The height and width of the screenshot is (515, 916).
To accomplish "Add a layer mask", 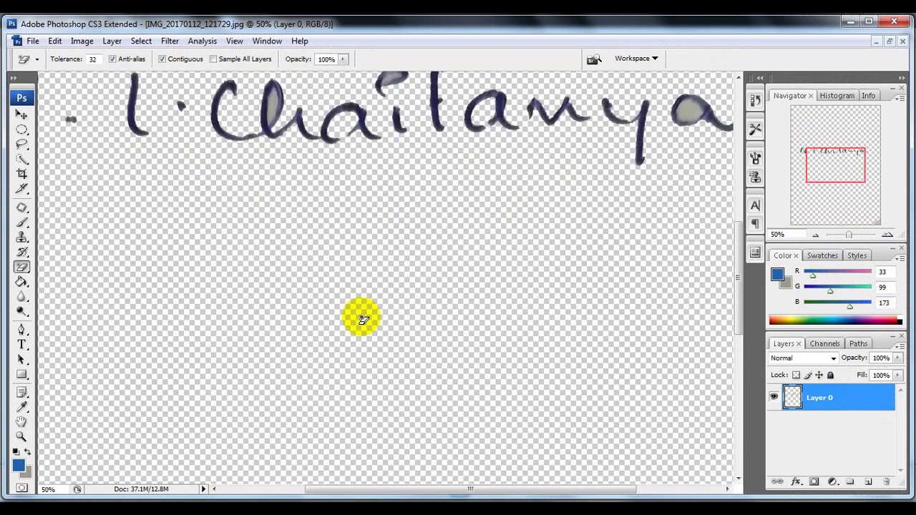I will [x=814, y=482].
